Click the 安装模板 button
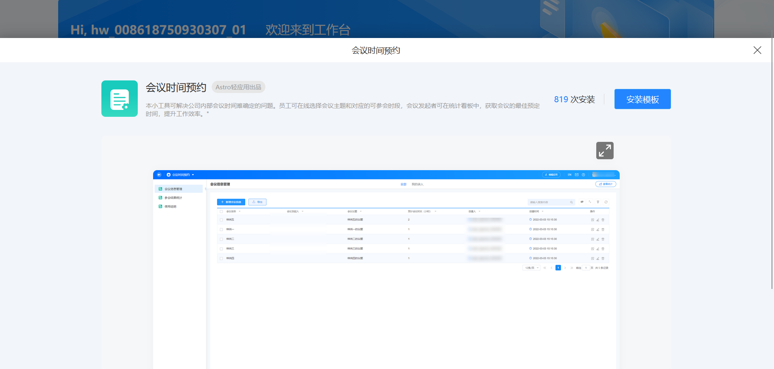The height and width of the screenshot is (369, 774). 642,99
